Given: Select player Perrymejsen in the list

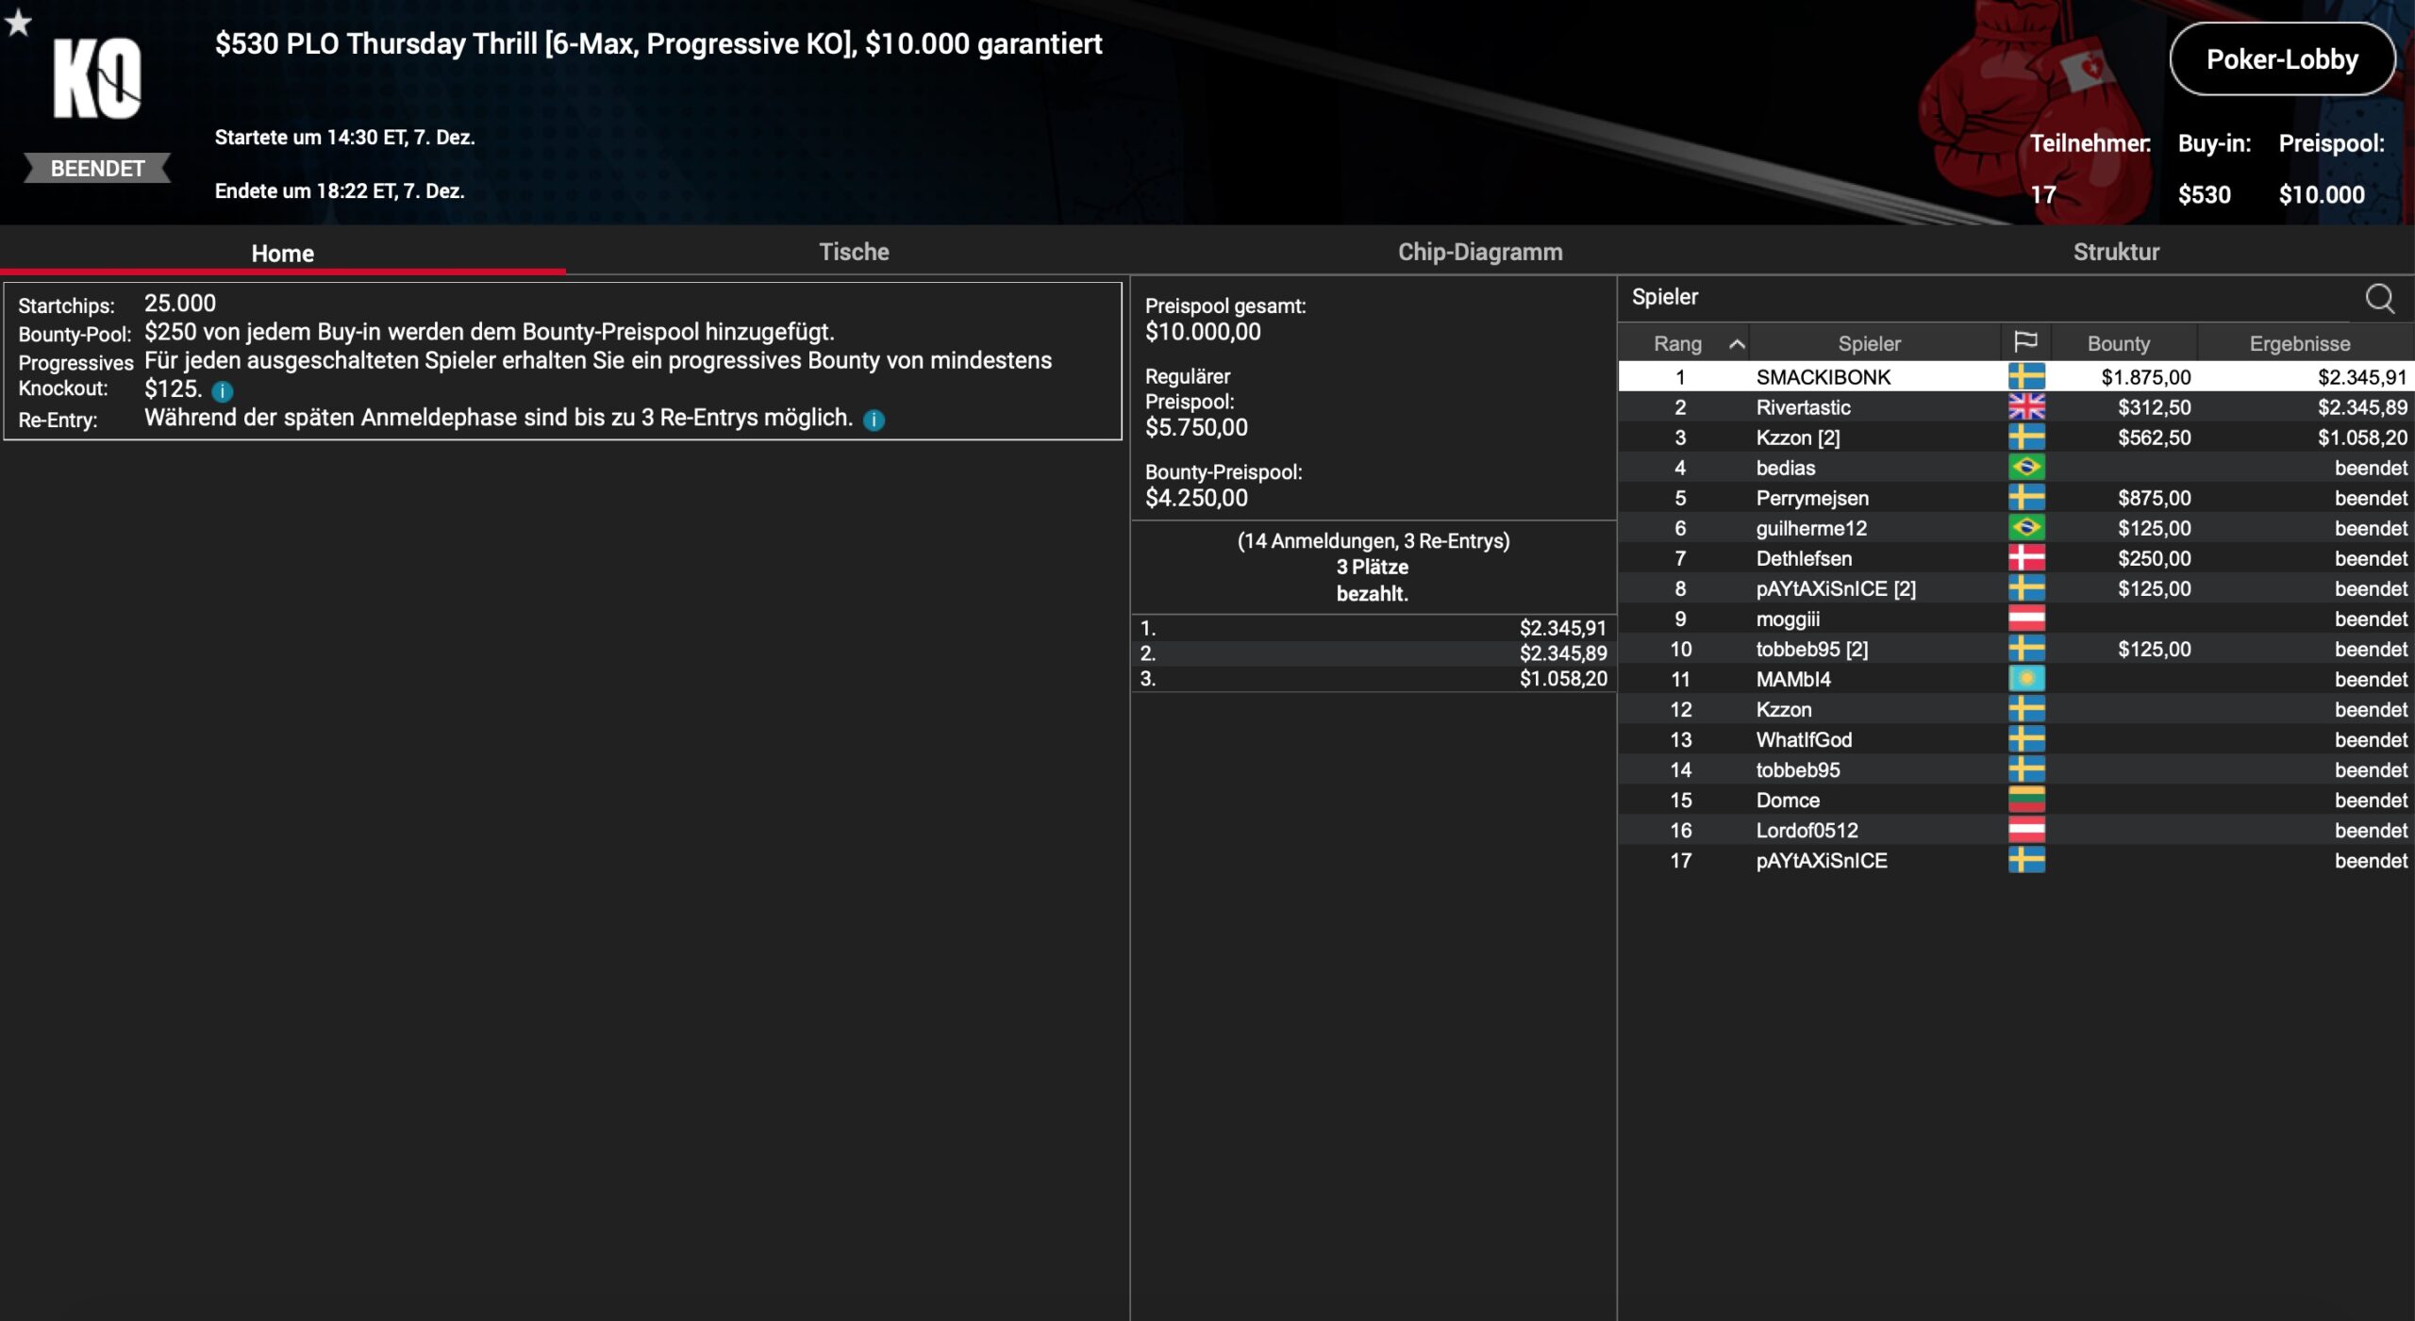Looking at the screenshot, I should point(1811,498).
